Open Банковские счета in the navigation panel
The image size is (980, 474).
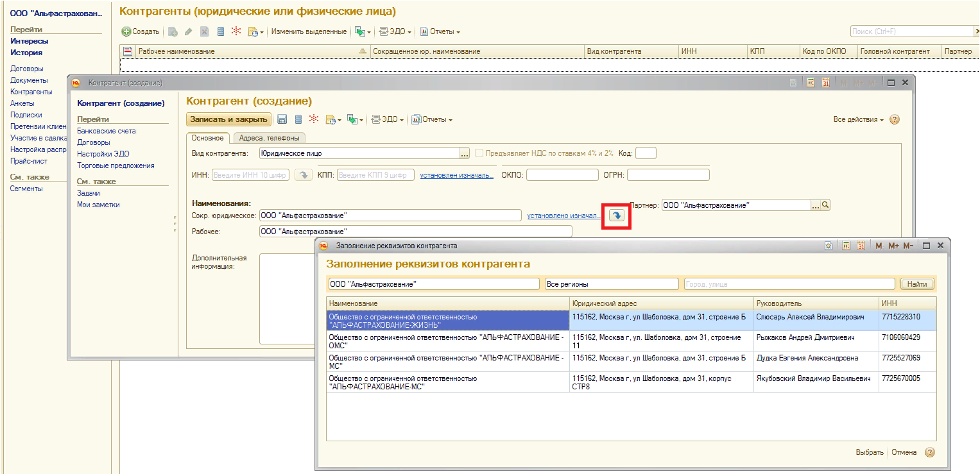[x=106, y=131]
